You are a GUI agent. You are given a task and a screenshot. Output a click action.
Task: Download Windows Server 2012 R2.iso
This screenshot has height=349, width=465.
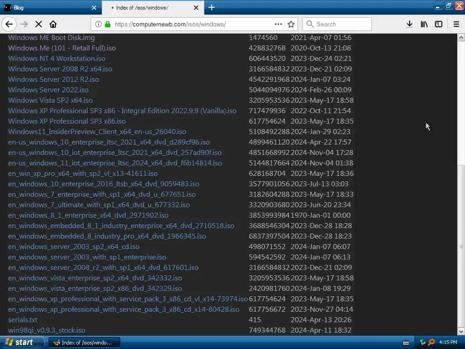pos(54,79)
